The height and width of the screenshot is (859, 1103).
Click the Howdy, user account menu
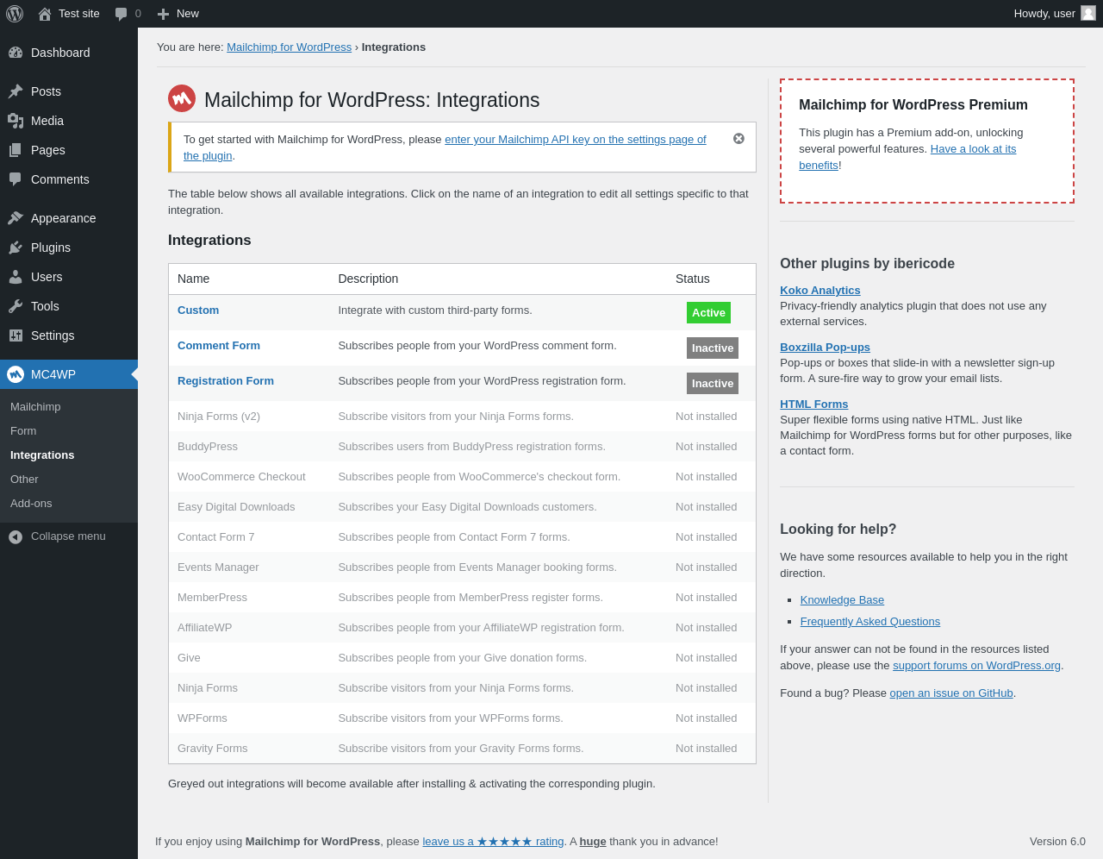coord(1055,14)
